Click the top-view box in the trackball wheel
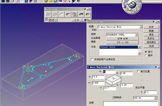The image size is (162, 106). pyautogui.click(x=132, y=4)
